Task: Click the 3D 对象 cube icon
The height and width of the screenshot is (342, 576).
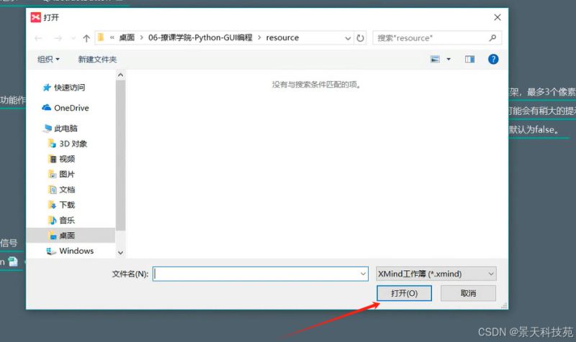Action: click(x=52, y=144)
